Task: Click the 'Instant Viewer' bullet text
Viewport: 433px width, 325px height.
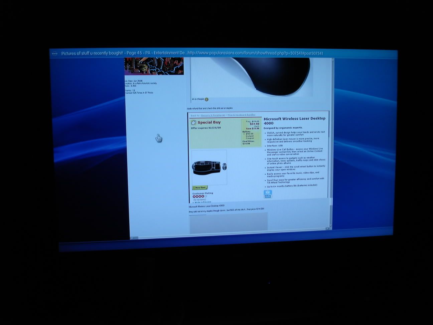Action: (296, 168)
